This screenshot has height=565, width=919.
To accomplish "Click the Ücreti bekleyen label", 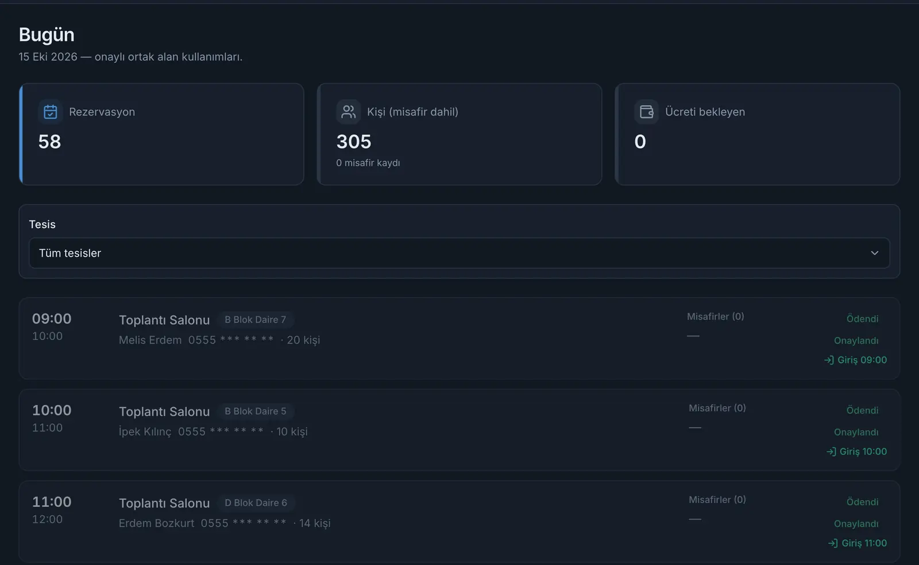I will click(x=705, y=112).
